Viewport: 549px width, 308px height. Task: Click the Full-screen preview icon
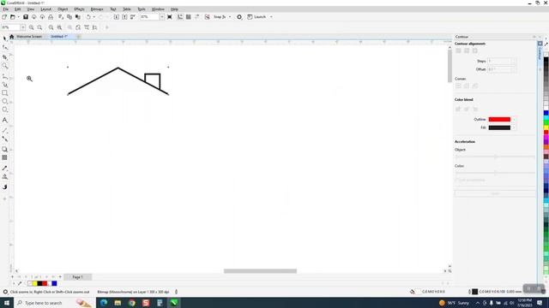tap(170, 17)
